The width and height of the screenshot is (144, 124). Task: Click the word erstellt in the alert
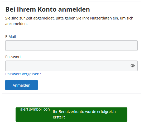(59, 117)
